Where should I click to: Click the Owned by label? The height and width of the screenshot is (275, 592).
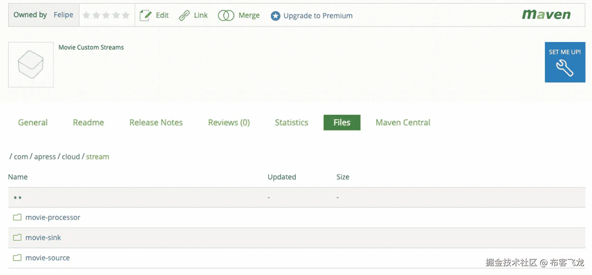[30, 15]
